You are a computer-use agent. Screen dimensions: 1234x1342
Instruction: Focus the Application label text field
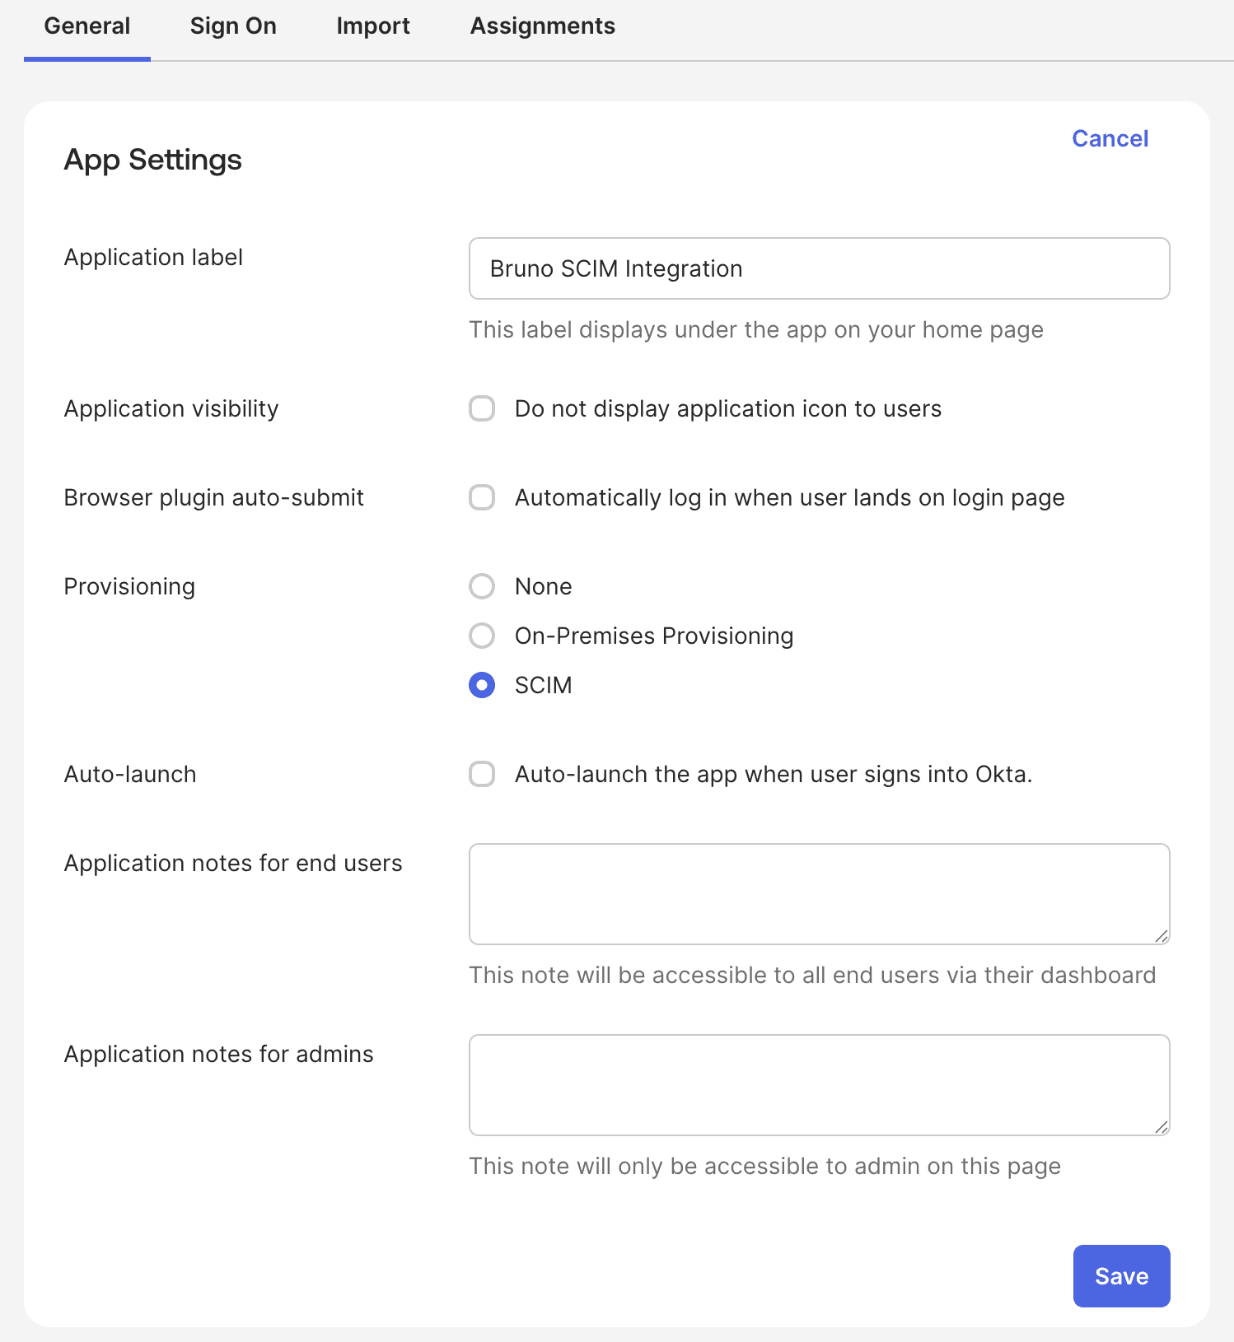point(819,268)
